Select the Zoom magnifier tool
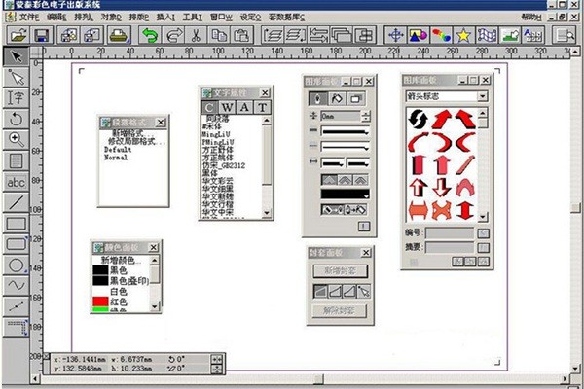The height and width of the screenshot is (389, 584). [x=16, y=139]
